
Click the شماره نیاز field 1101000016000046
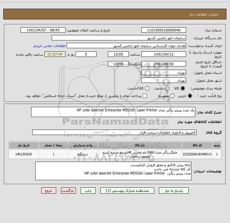(164, 30)
